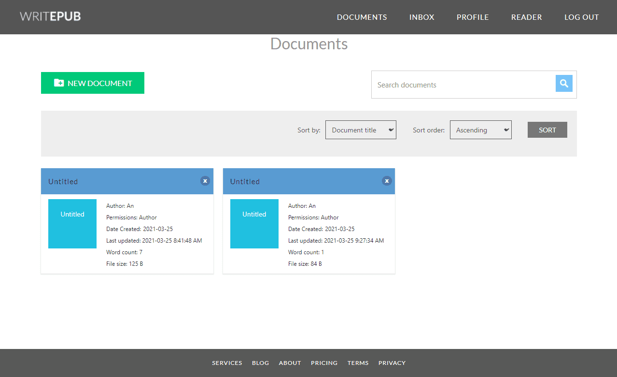
Task: Click the first Untitled document title header
Action: [x=63, y=182]
